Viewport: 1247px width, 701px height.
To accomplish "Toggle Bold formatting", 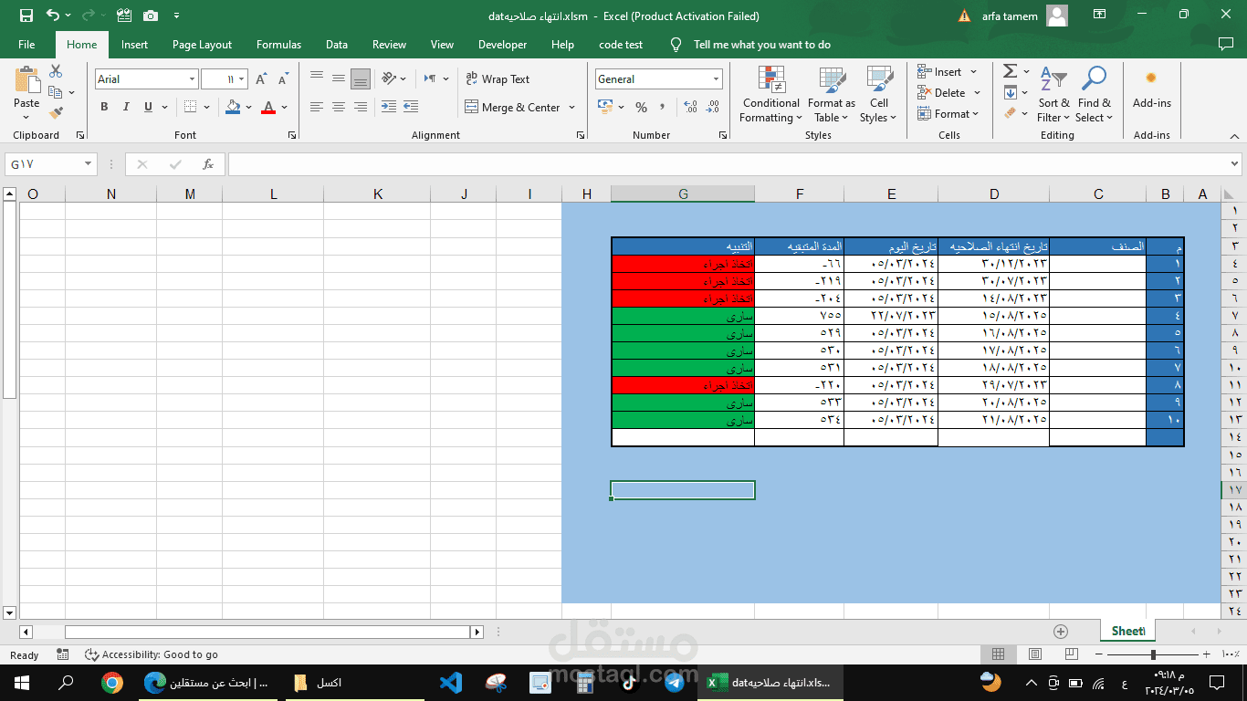I will click(104, 107).
